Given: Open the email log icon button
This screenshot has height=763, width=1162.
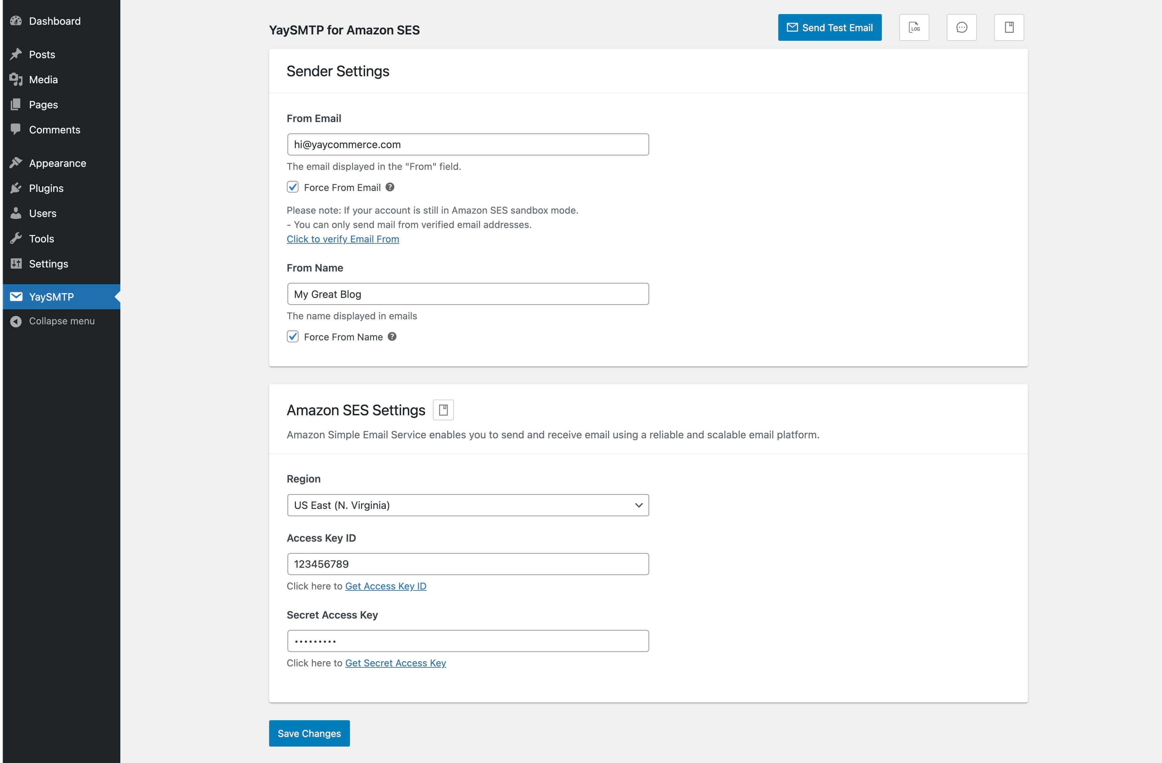Looking at the screenshot, I should pos(914,27).
